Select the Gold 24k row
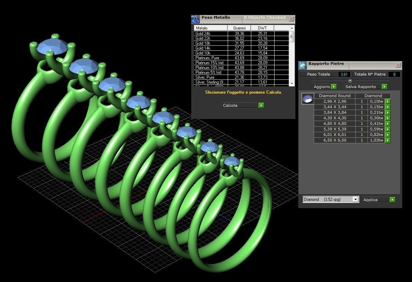The width and height of the screenshot is (412, 282). pyautogui.click(x=242, y=34)
